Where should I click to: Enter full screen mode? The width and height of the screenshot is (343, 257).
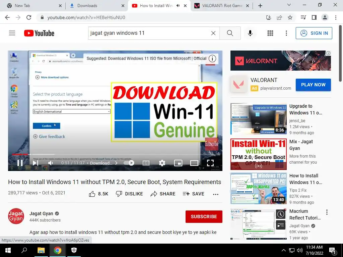[x=210, y=163]
